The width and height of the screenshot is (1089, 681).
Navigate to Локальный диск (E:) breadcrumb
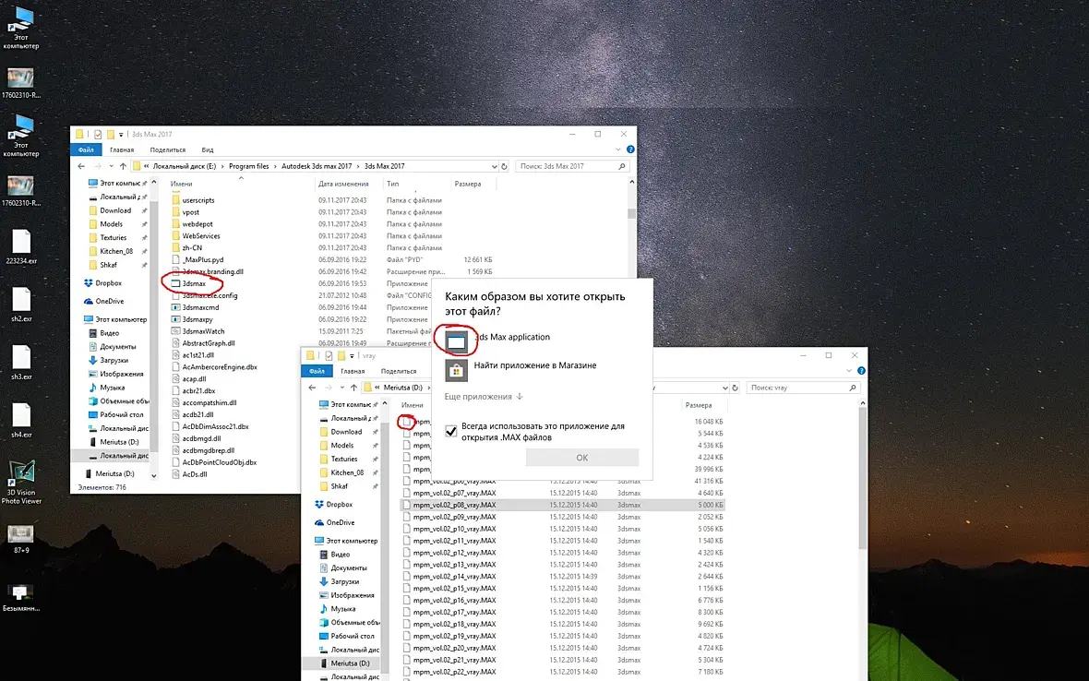click(x=185, y=167)
